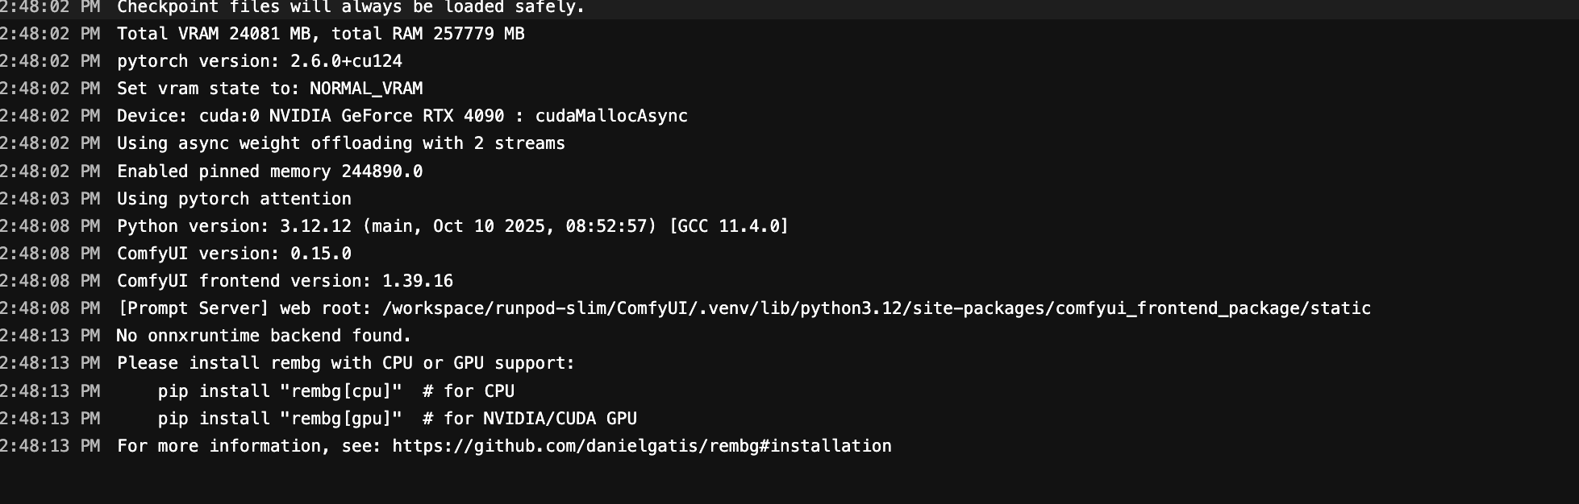The image size is (1579, 504).
Task: Click the "Please install rembg" message line
Action: click(345, 363)
